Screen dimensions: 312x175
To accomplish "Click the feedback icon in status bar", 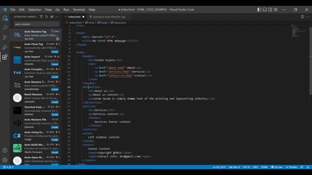I will pyautogui.click(x=302, y=167).
